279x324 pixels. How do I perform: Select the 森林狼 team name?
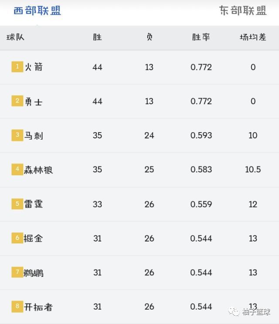(x=38, y=170)
